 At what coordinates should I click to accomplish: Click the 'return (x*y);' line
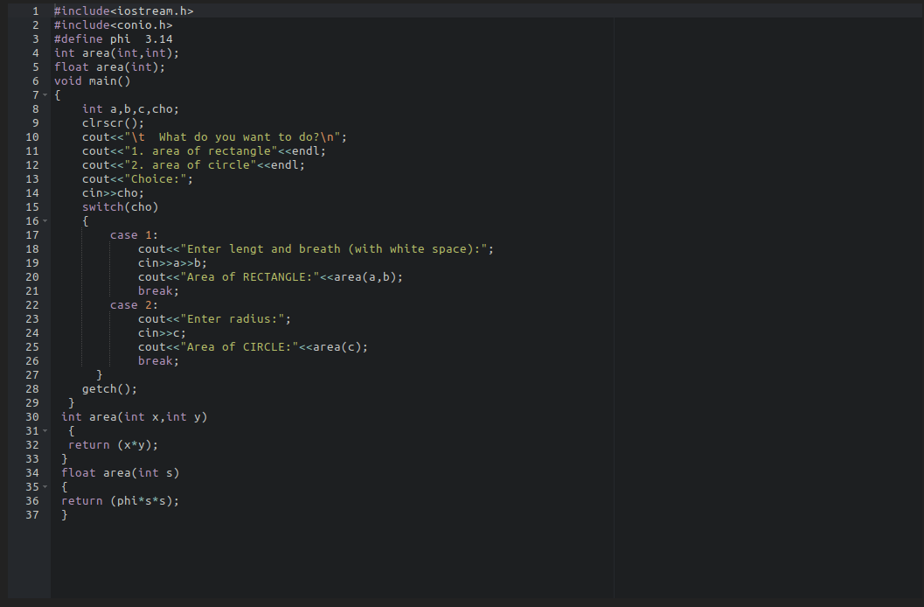coord(113,445)
